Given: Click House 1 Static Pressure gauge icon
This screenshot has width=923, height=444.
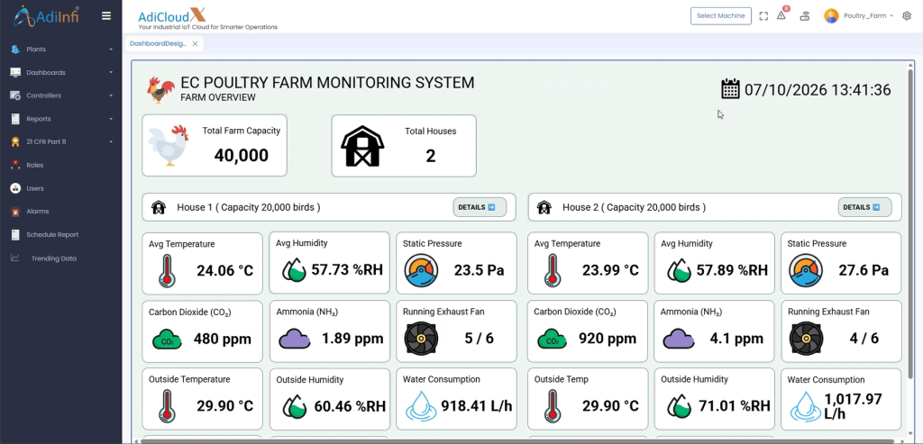Looking at the screenshot, I should tap(422, 270).
